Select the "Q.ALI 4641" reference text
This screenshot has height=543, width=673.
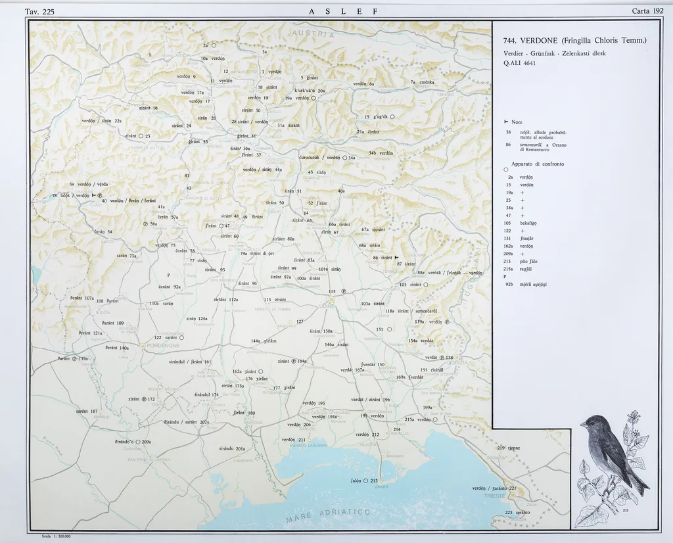[x=520, y=63]
